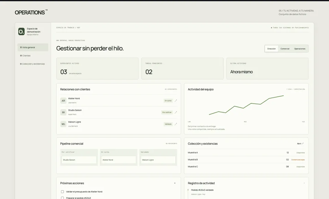Select the Muestra B row
The width and height of the screenshot is (329, 199).
(246, 160)
